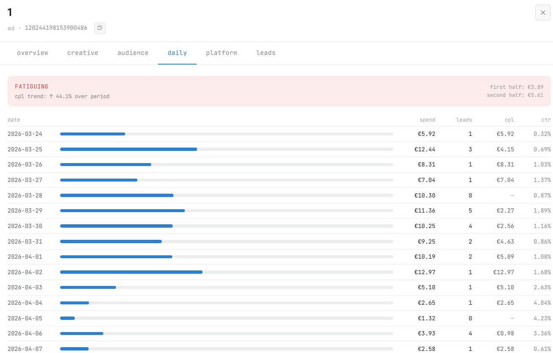Image resolution: width=553 pixels, height=353 pixels.
Task: Select the 2026-03-27 date cell
Action: pyautogui.click(x=25, y=180)
